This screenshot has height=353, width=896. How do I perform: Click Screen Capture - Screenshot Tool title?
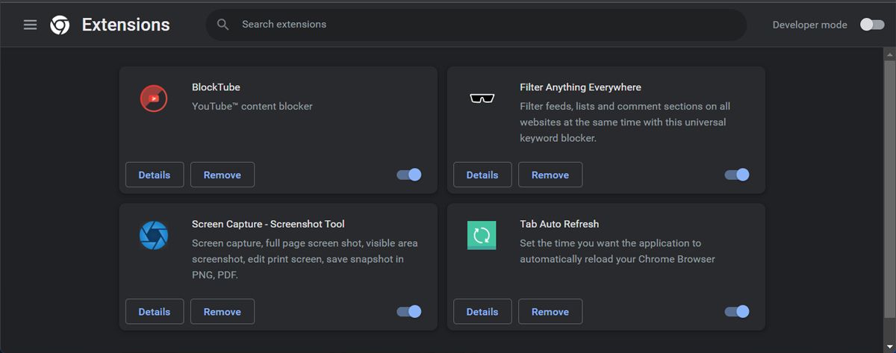point(268,224)
